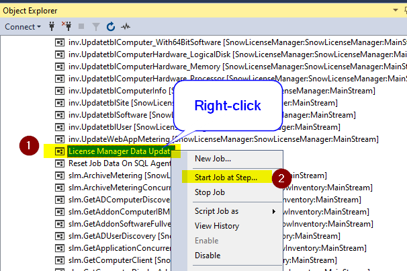Image resolution: width=407 pixels, height=271 pixels.
Task: Click the job icon beside inv.UpdateWebAppMetering
Action: click(x=60, y=139)
